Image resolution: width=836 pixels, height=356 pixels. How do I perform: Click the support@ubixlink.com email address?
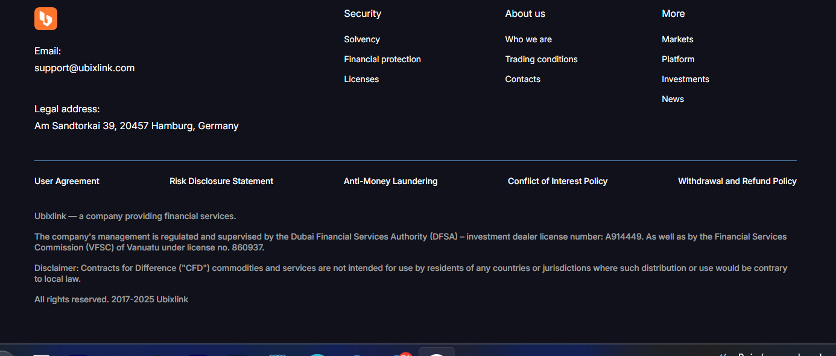84,68
